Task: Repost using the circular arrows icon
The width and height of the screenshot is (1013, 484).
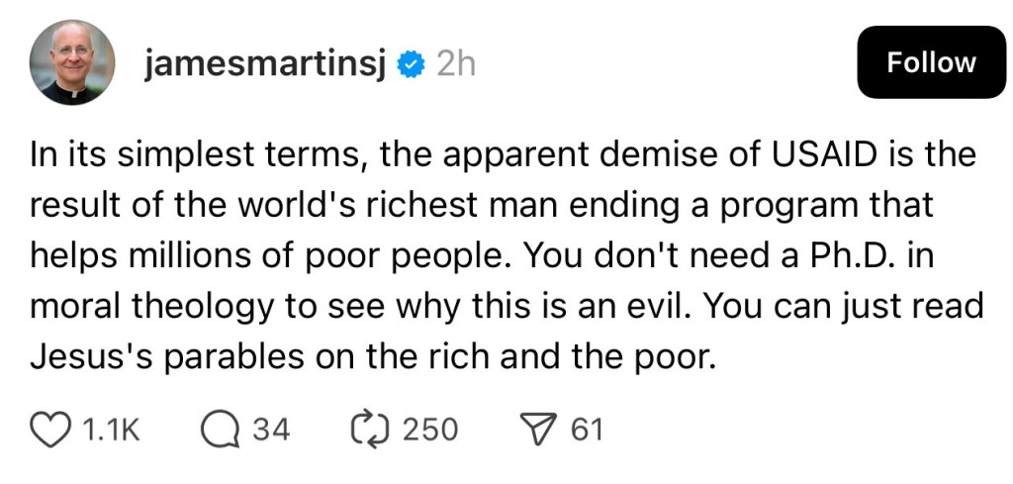Action: 372,429
